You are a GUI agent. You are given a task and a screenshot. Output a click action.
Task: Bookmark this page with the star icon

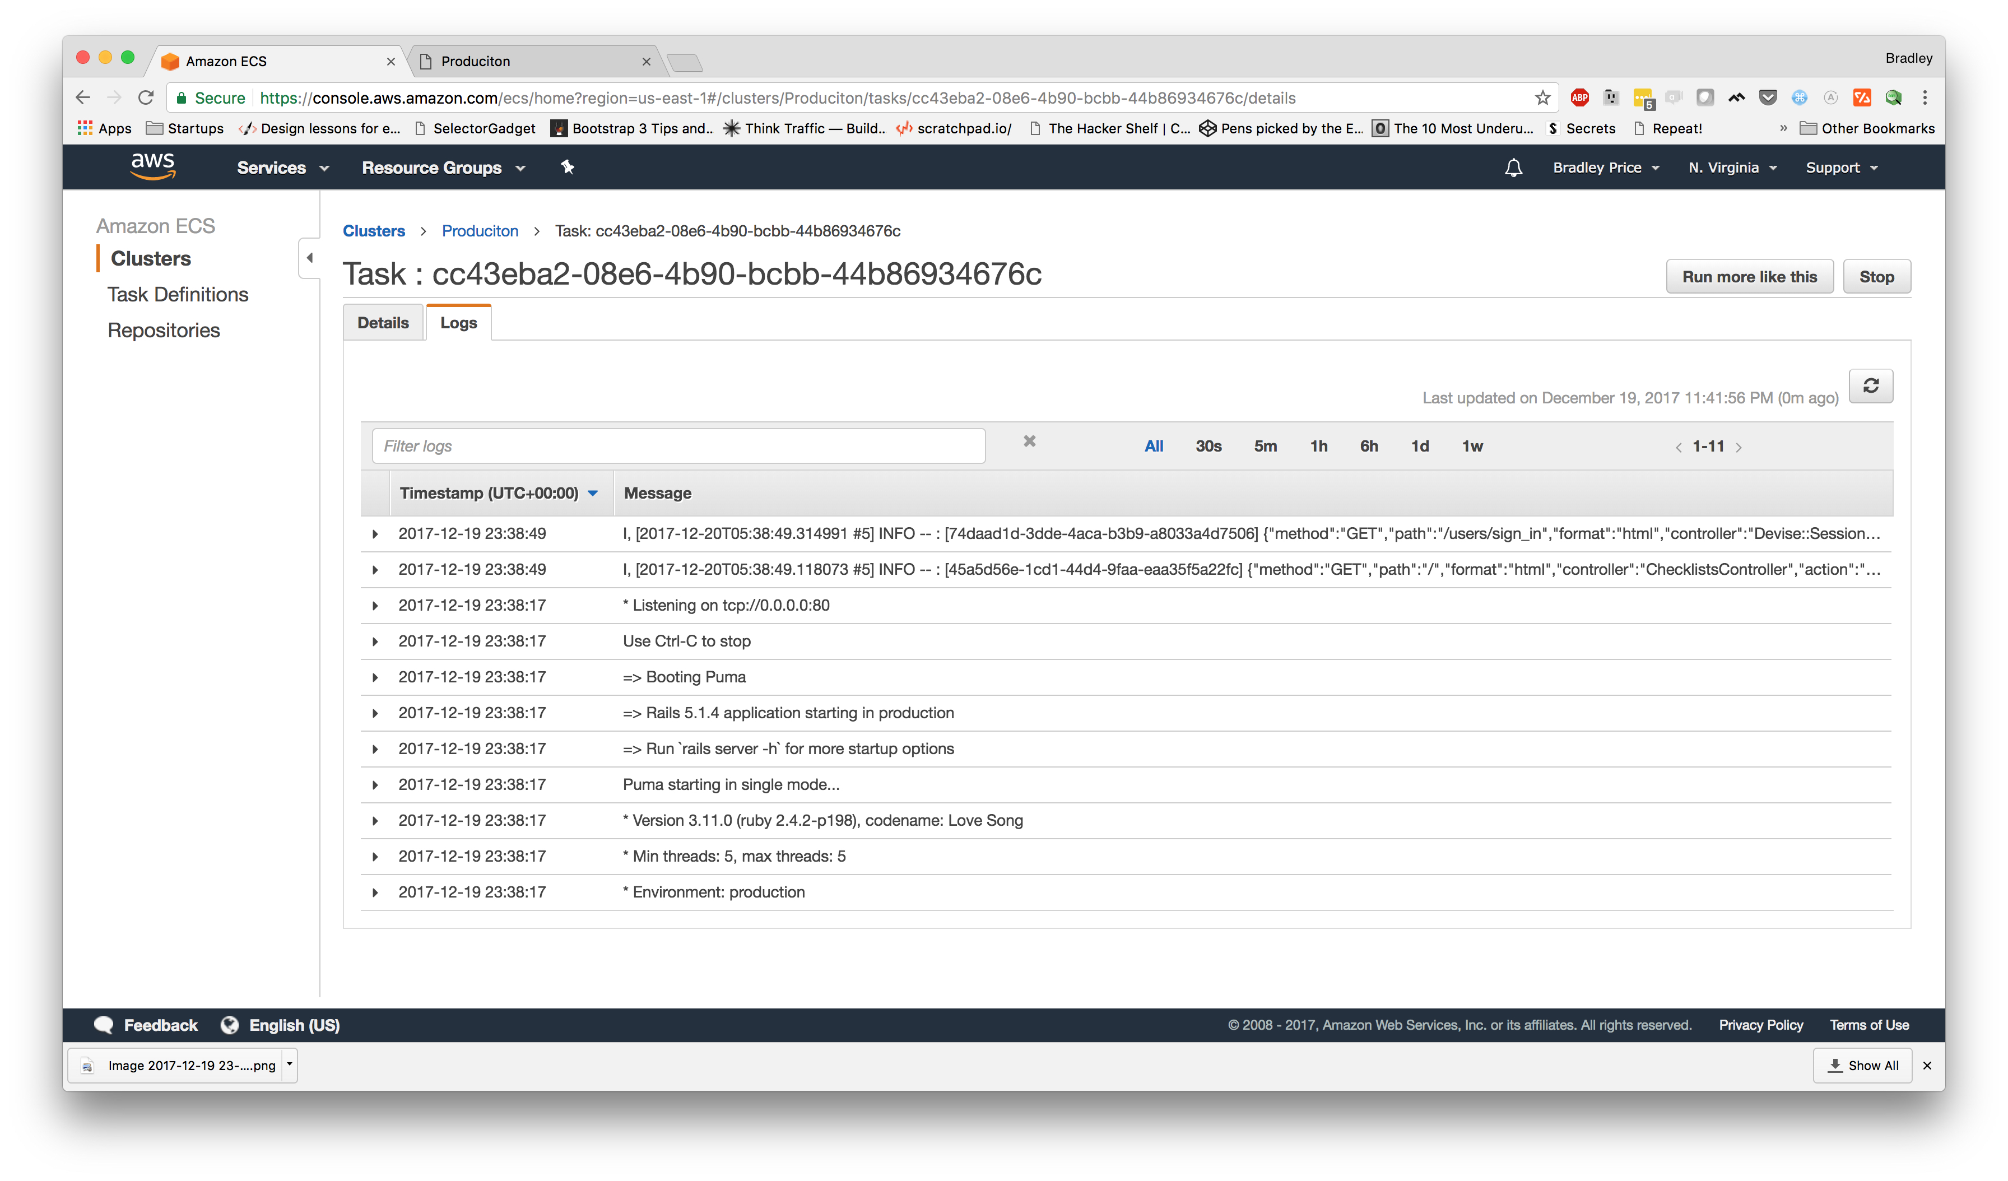1542,98
